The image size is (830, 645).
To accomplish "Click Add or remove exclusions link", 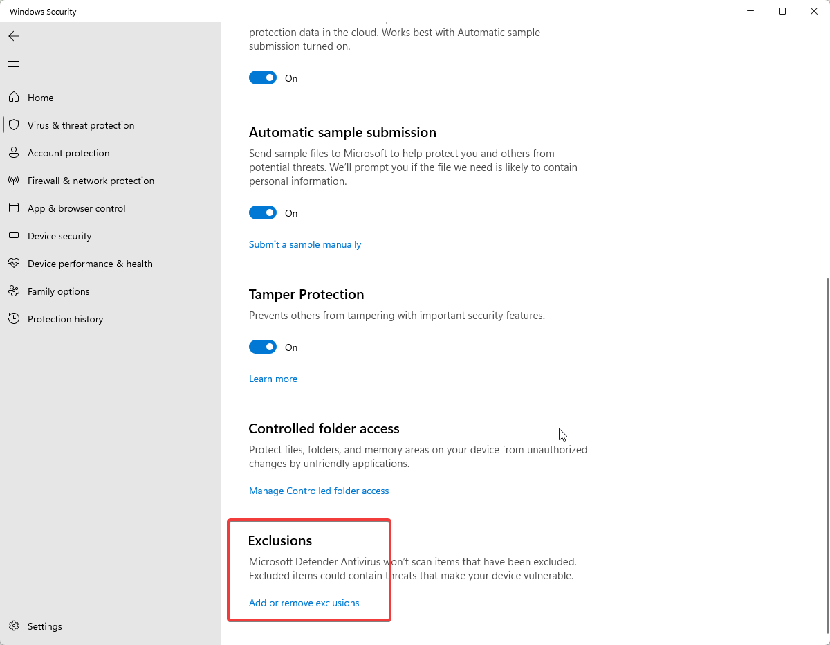I will 304,603.
